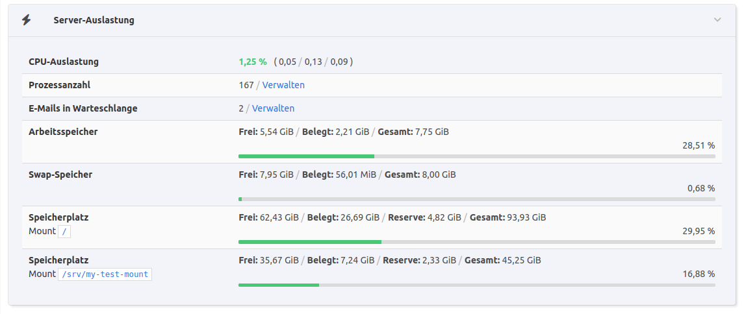Screen dimensions: 746x314
Task: Click the 28,51 % memory percentage
Action: coord(699,145)
